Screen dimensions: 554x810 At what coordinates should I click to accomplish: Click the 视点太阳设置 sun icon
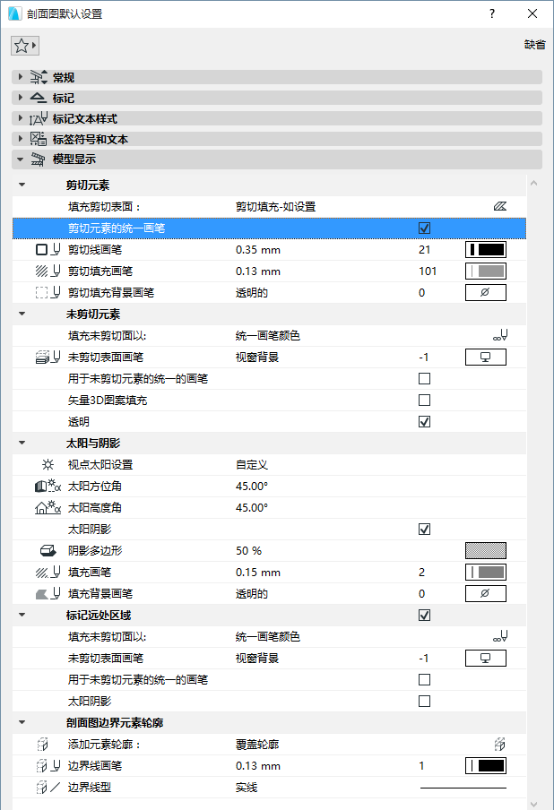[x=48, y=464]
